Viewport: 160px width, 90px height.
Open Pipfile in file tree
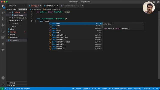pos(13,35)
